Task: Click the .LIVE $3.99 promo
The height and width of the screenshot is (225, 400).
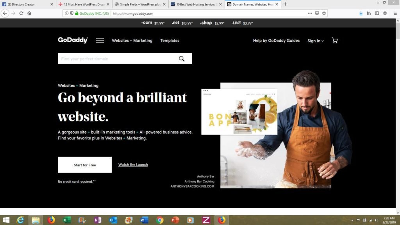Action: pos(242,23)
